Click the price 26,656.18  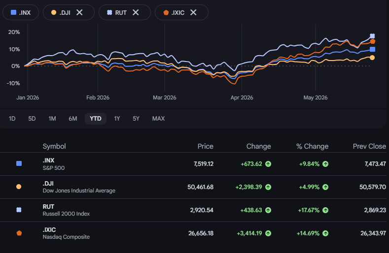[201, 233]
